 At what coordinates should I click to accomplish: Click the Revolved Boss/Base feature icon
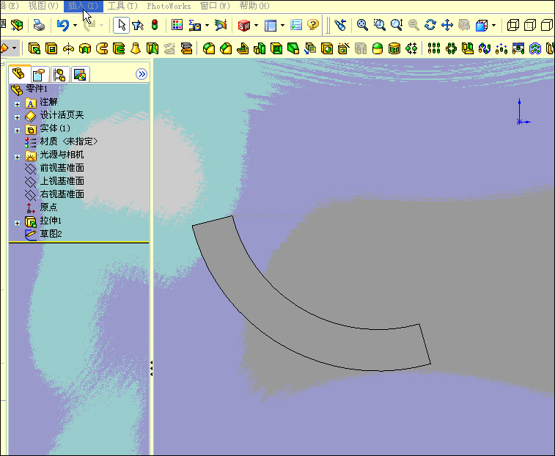[68, 48]
